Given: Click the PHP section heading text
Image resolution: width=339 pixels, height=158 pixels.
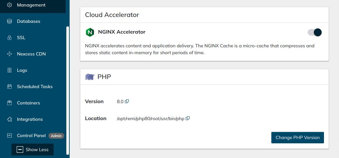Looking at the screenshot, I should click(x=104, y=77).
